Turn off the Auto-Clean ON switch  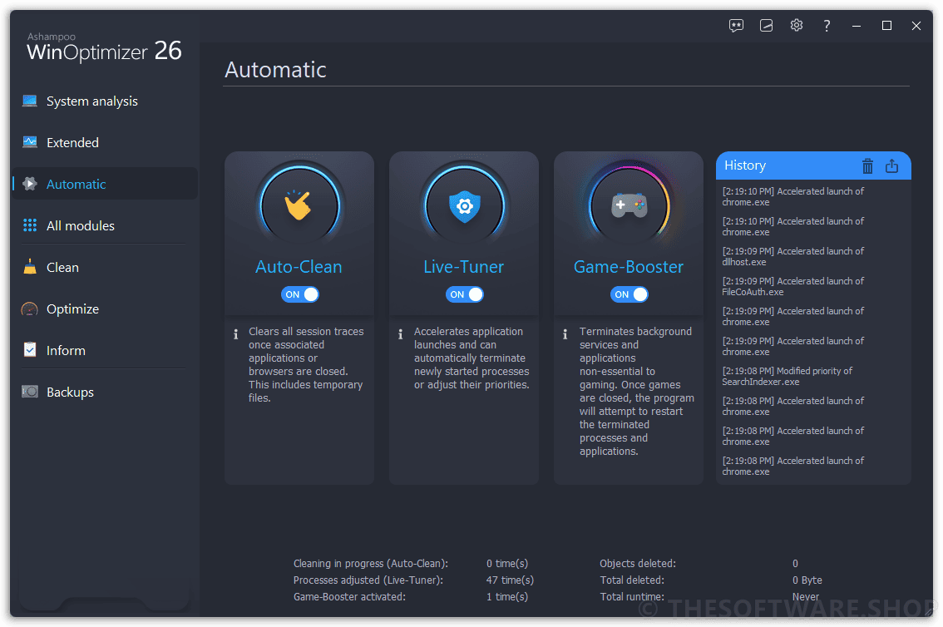point(299,294)
